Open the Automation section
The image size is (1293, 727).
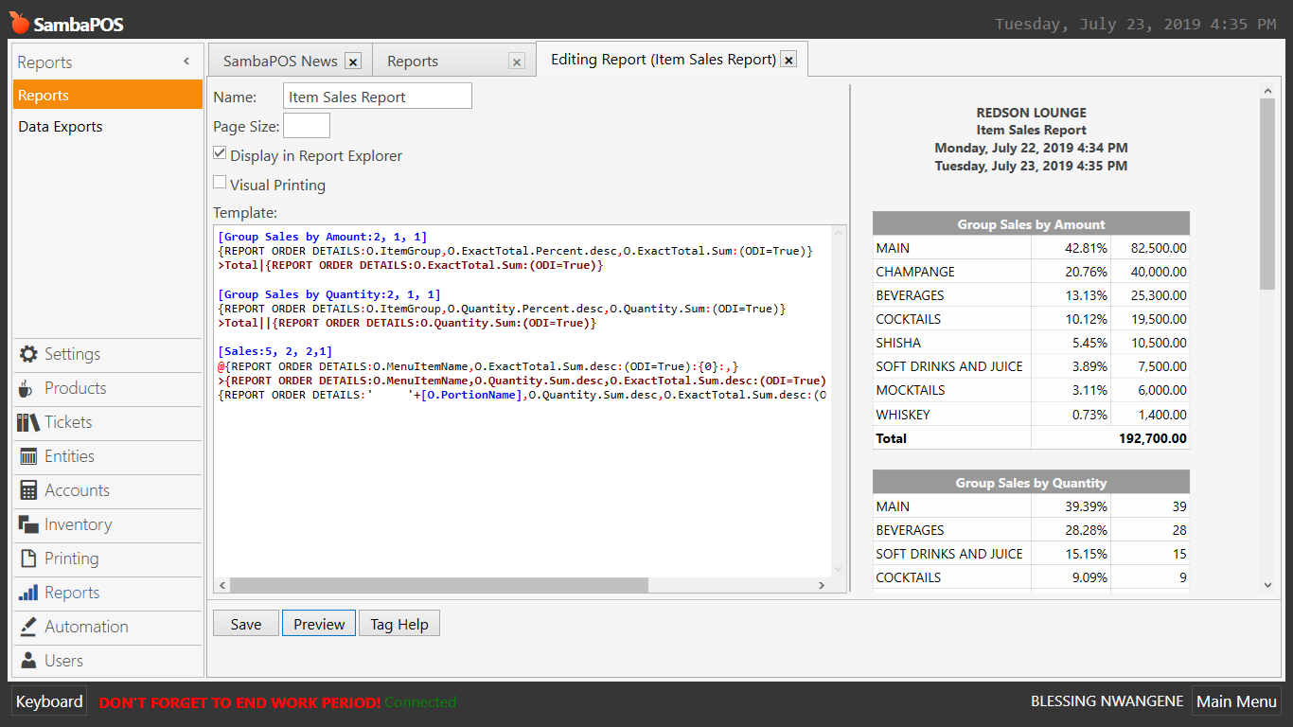click(108, 627)
